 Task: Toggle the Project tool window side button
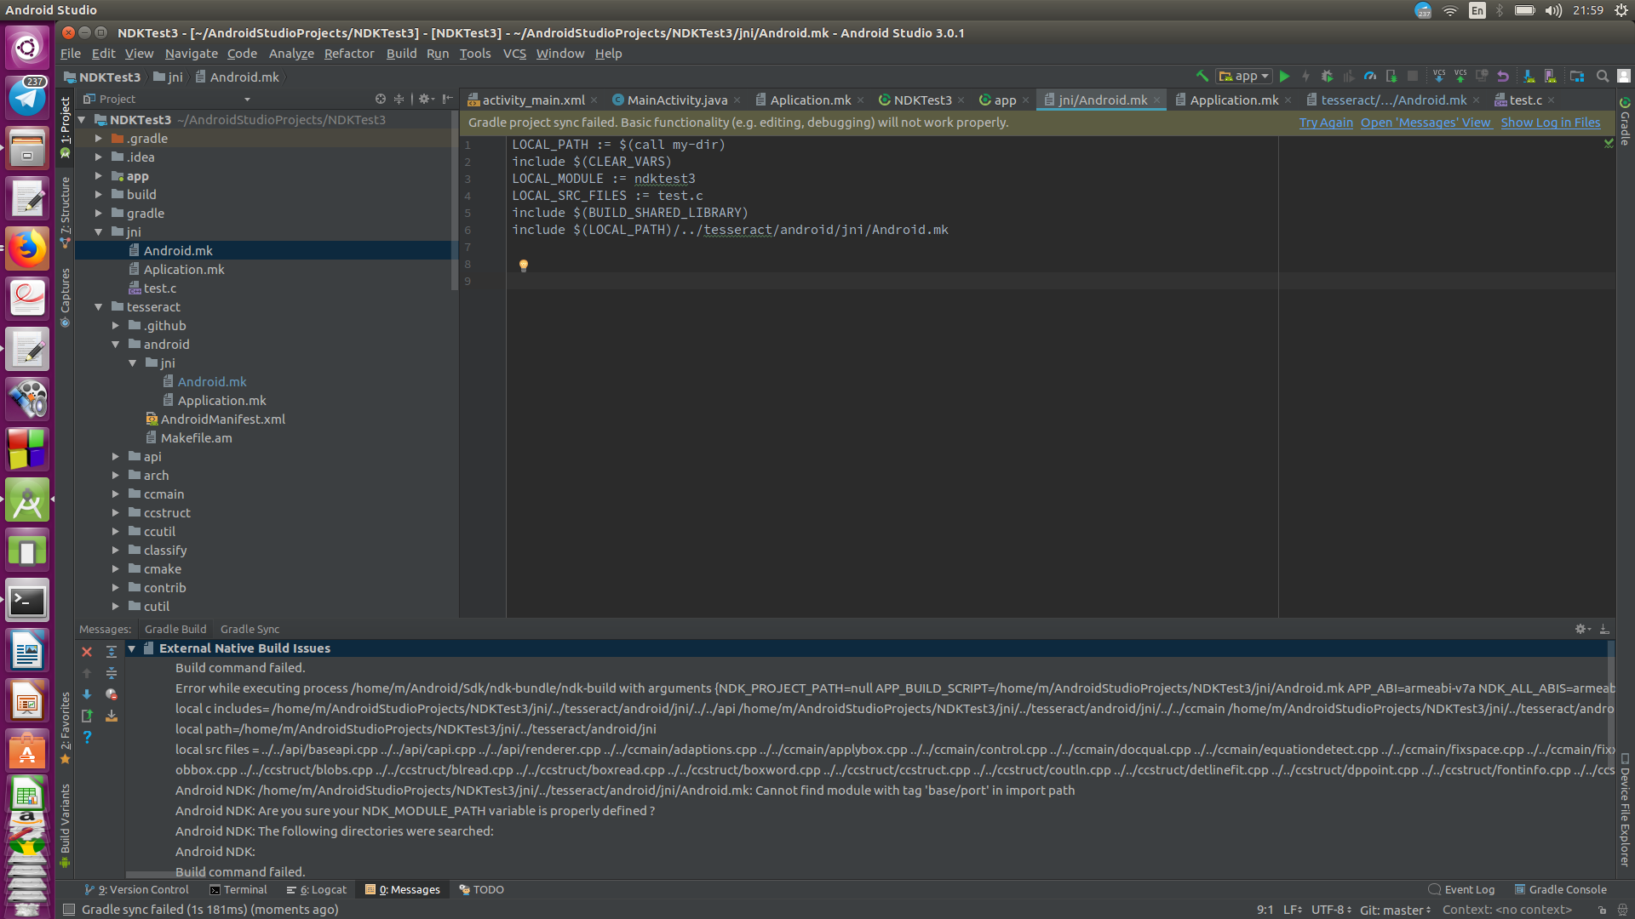pos(66,119)
